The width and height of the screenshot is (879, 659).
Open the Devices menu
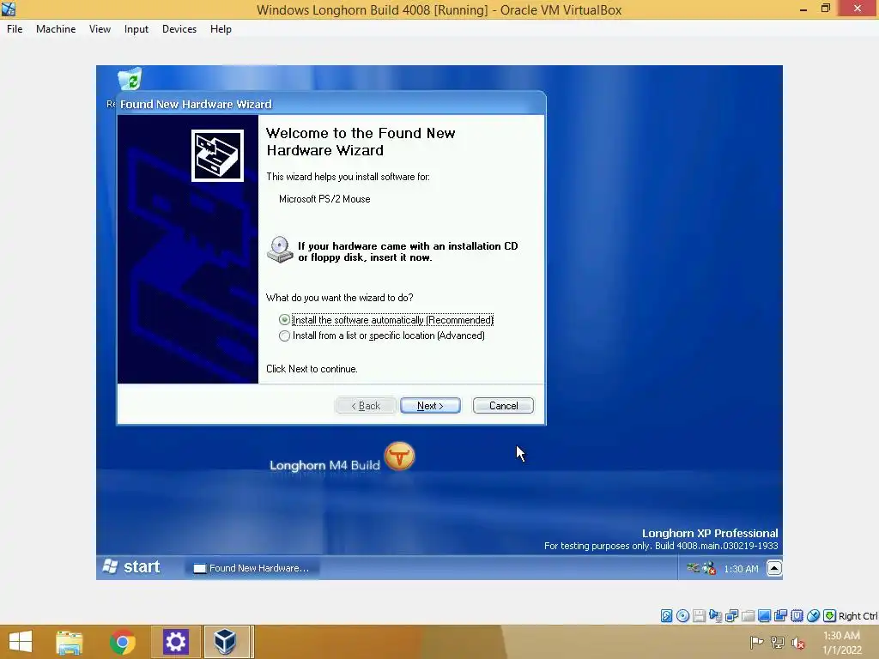point(179,29)
